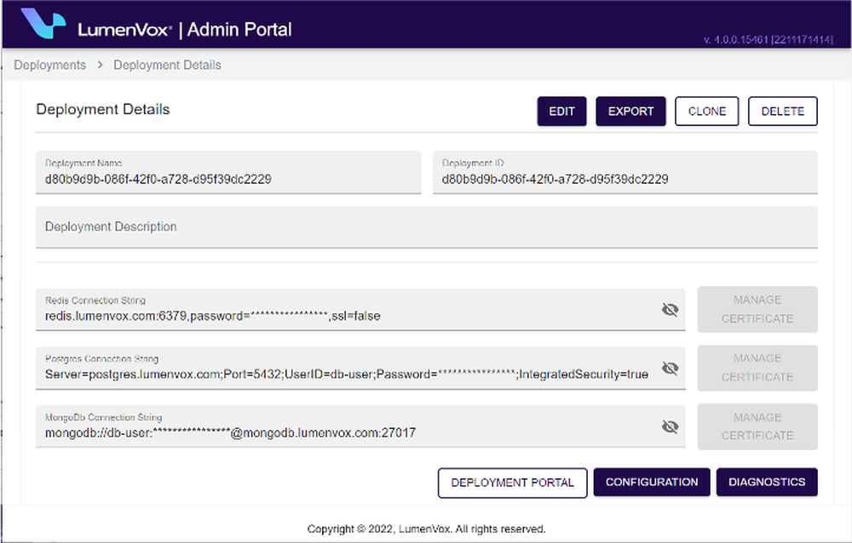
Task: Open the Diagnostics view
Action: coord(767,483)
